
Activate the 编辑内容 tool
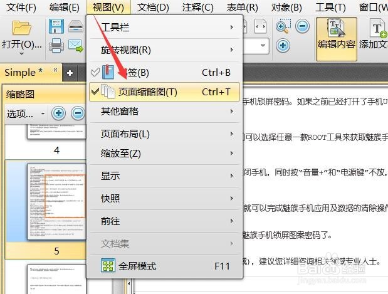337,39
